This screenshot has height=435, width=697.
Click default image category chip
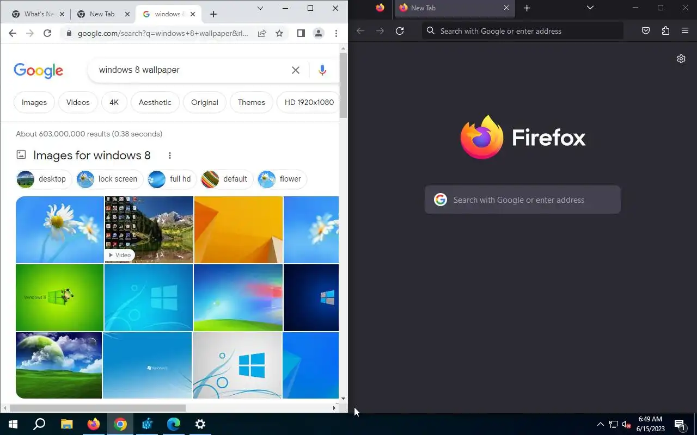coord(227,179)
